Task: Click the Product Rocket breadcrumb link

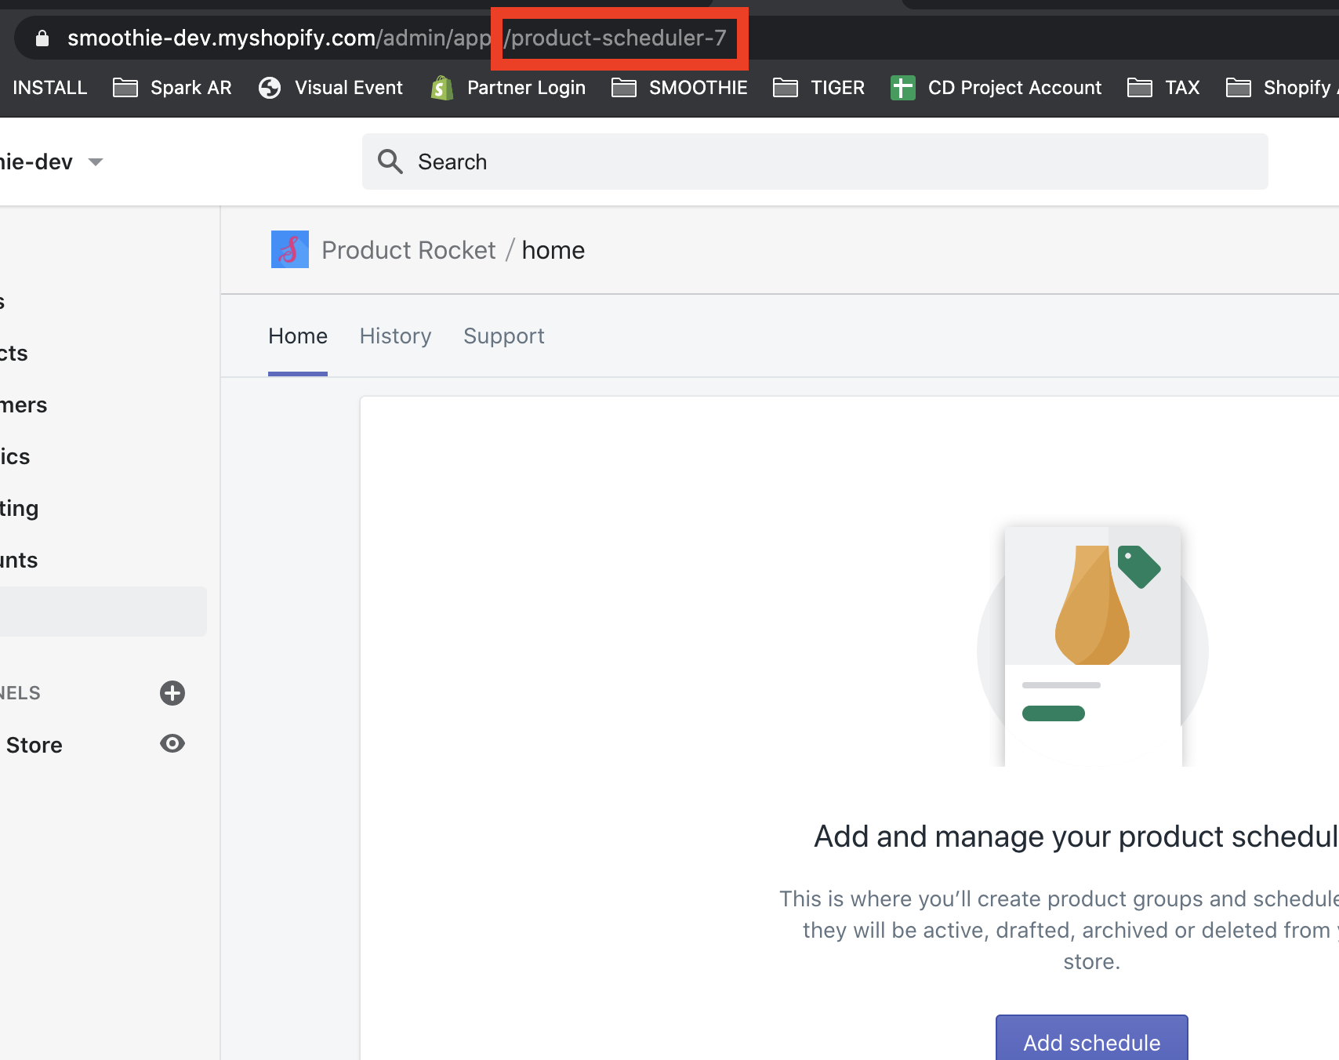Action: click(x=408, y=250)
